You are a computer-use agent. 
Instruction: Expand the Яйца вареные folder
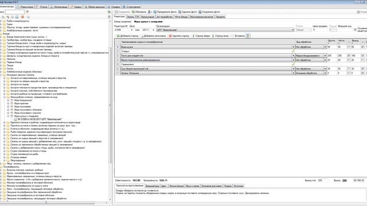[5, 160]
